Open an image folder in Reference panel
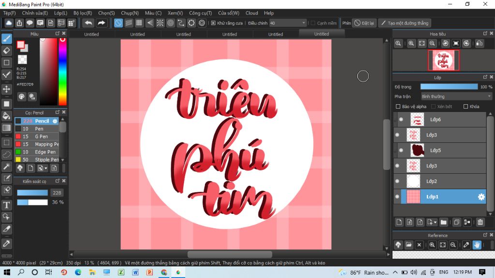Image resolution: width=495 pixels, height=278 pixels. pyautogui.click(x=409, y=245)
